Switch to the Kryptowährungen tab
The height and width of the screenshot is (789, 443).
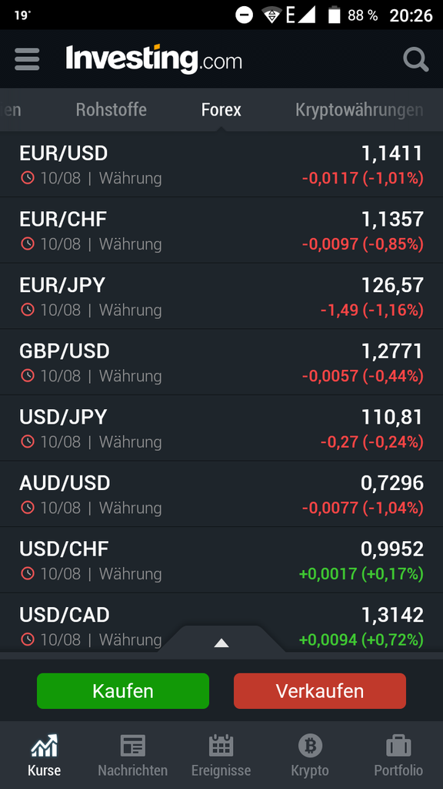pyautogui.click(x=359, y=109)
